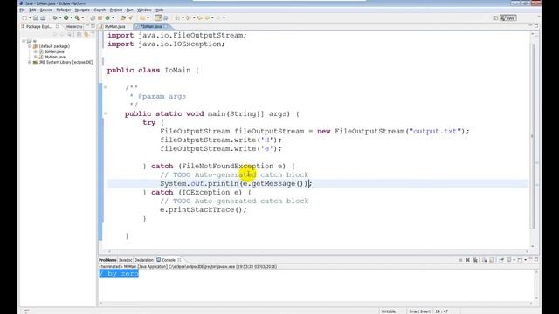
Task: Open the Refactor menu
Action: (64, 10)
